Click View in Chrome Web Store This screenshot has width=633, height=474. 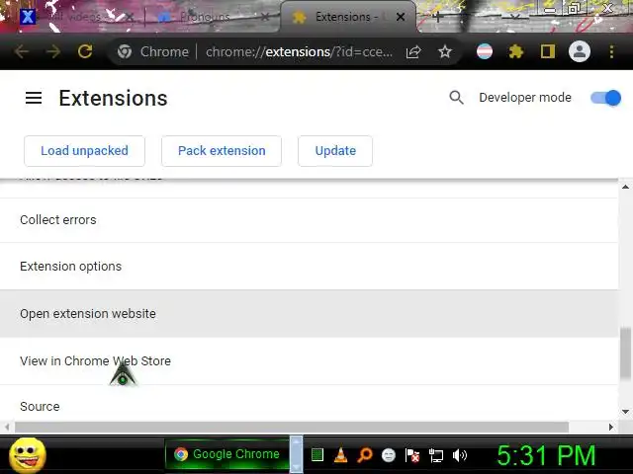tap(309, 360)
